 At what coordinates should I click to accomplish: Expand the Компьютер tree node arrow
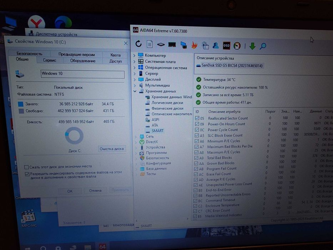tap(134, 55)
